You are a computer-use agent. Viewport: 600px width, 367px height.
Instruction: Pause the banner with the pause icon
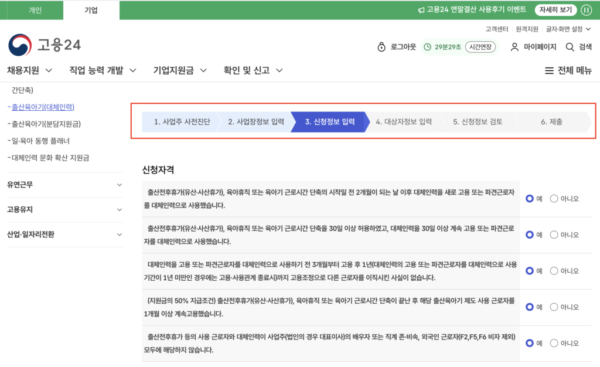coord(587,10)
